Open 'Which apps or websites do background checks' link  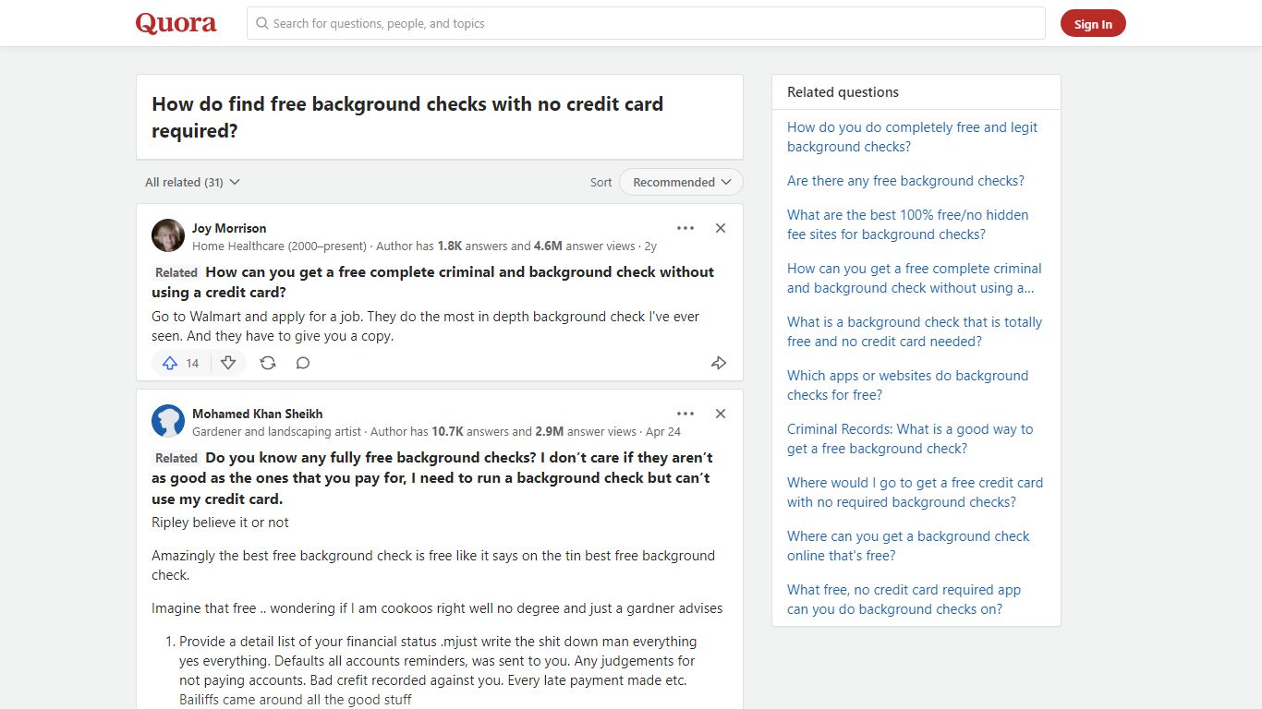(907, 385)
